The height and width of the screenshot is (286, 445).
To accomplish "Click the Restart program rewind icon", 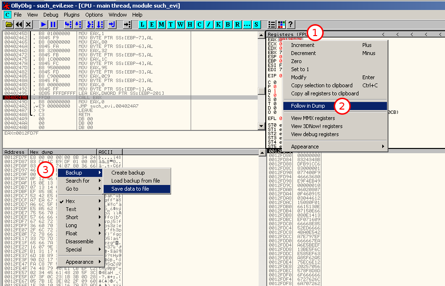I will (19, 24).
